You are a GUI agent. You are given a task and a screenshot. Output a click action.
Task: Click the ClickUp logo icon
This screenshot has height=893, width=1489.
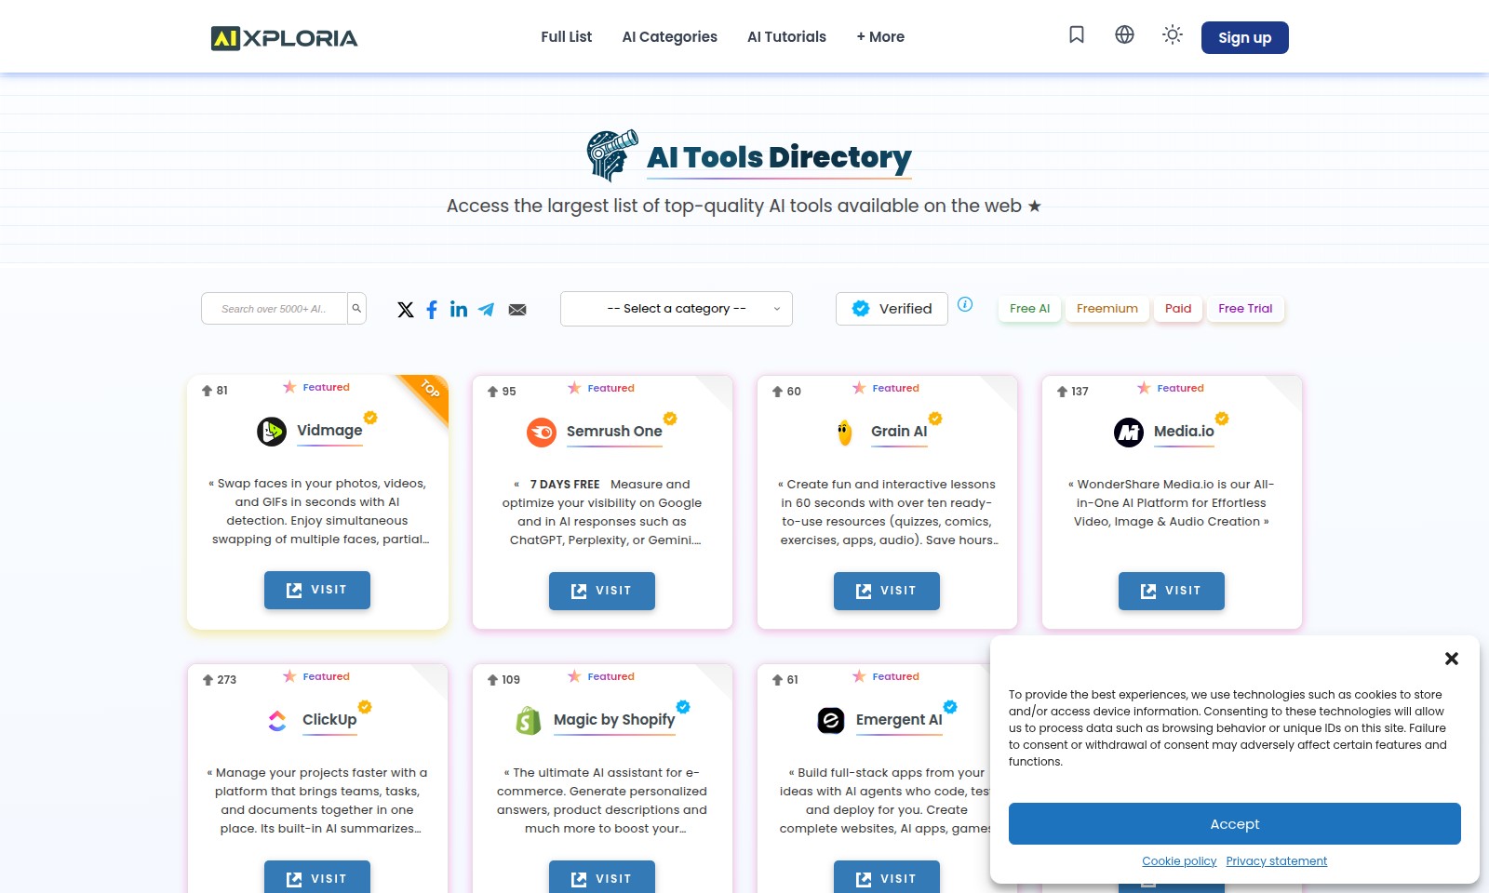coord(277,721)
